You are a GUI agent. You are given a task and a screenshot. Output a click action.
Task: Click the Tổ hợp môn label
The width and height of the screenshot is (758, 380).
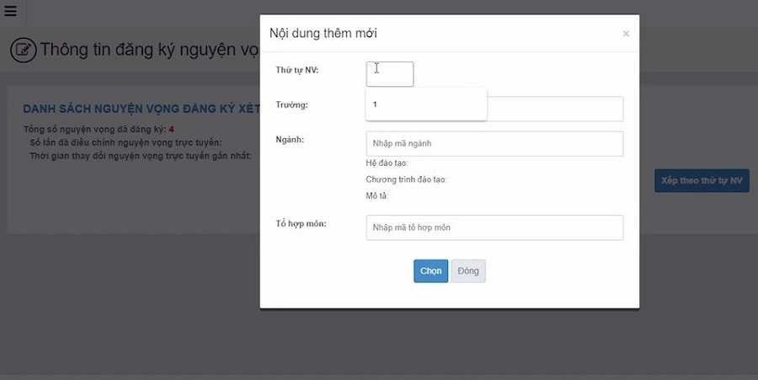[301, 223]
